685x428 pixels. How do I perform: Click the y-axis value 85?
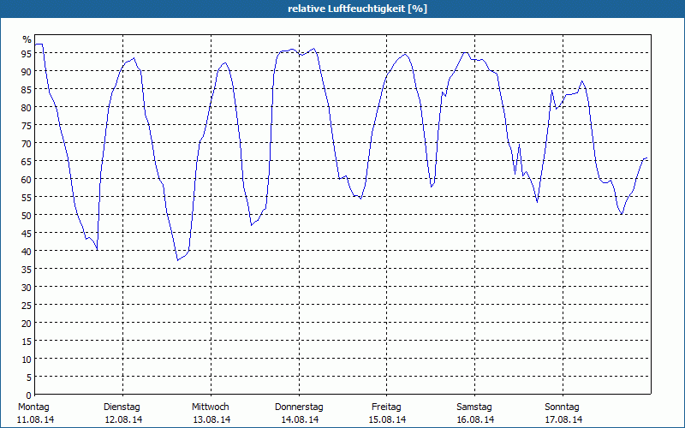(27, 89)
